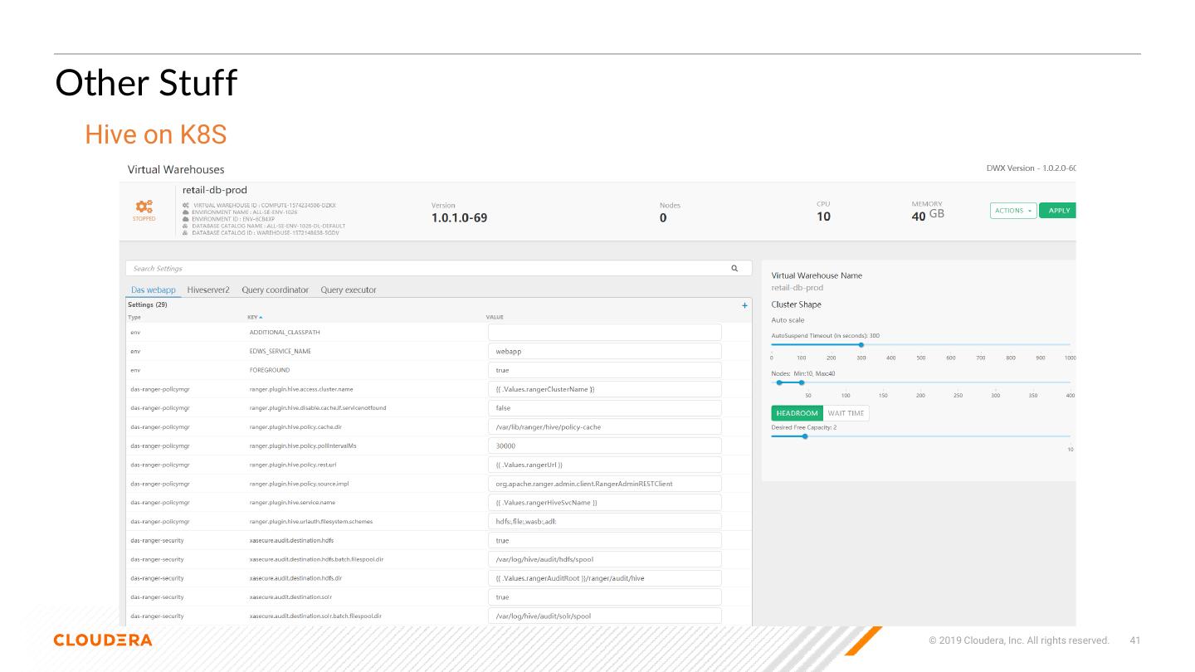
Task: Click the plus icon to add setting
Action: coord(744,306)
